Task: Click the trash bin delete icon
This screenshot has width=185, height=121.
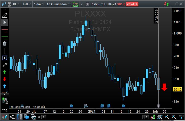Action: (5, 44)
